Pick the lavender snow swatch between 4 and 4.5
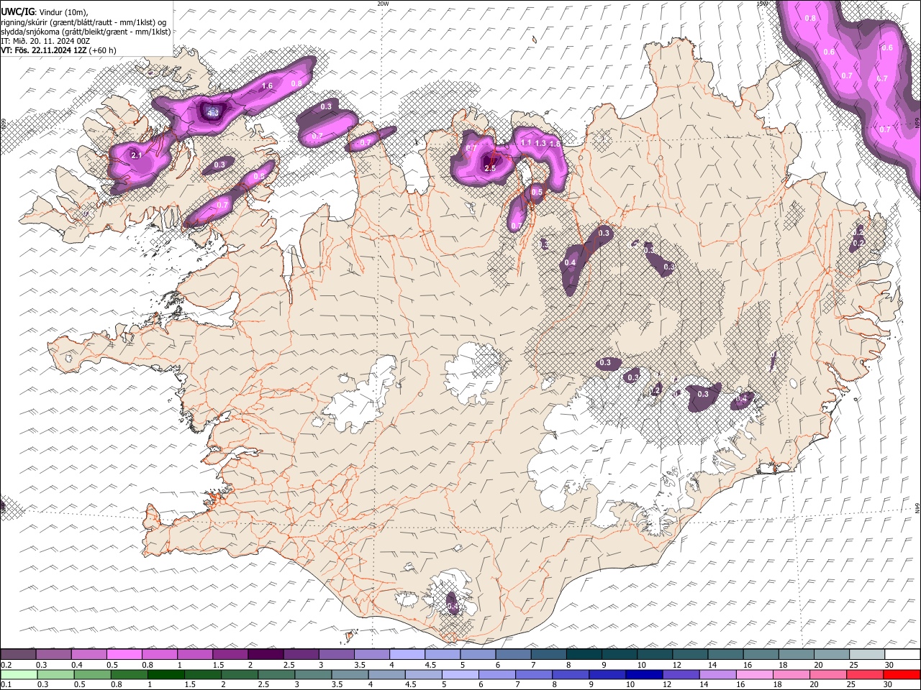Viewport: 921px width, 690px height. click(x=407, y=654)
